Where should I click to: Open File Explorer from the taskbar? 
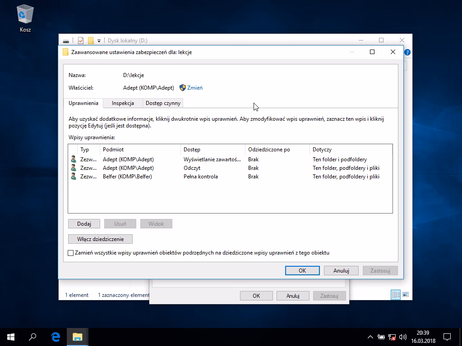tap(77, 337)
